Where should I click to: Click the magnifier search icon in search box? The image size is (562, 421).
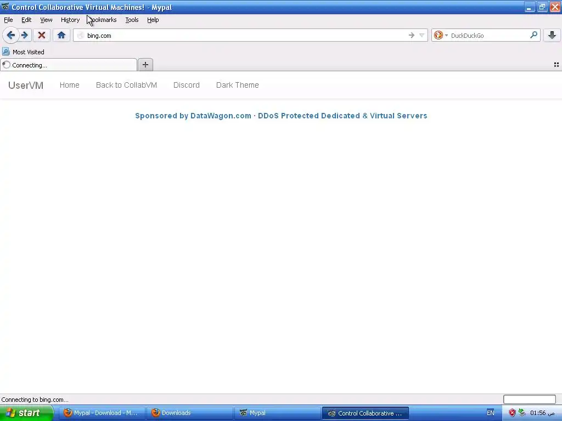point(533,35)
